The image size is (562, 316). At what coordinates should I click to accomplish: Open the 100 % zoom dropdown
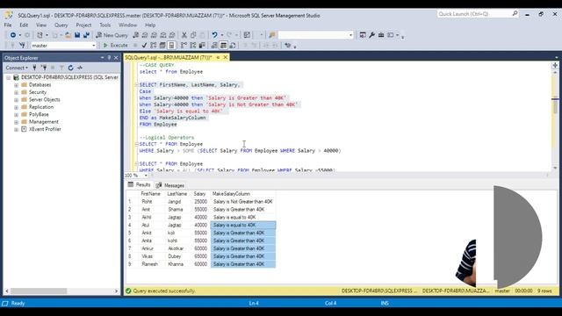click(x=146, y=176)
